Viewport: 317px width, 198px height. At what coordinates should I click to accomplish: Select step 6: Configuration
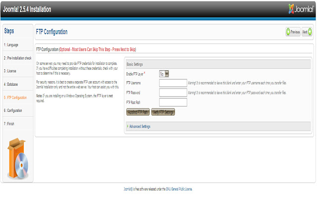tap(13, 110)
